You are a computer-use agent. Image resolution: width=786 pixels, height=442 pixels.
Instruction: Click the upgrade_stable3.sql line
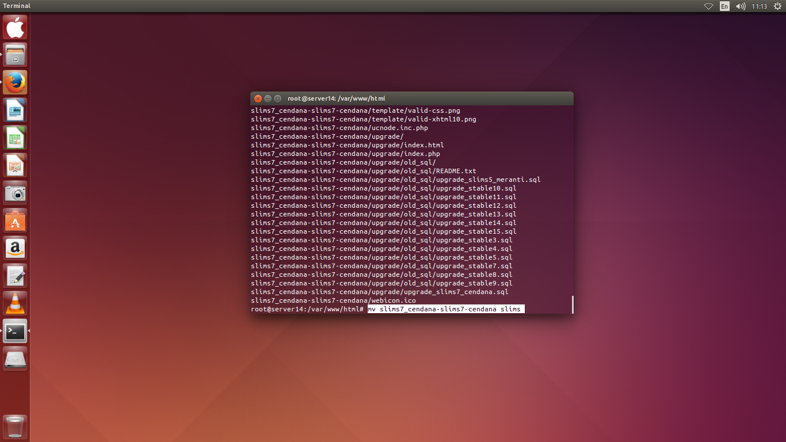coord(381,240)
